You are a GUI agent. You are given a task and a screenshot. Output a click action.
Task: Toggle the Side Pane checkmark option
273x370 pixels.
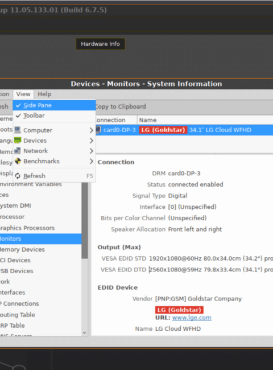pos(54,105)
